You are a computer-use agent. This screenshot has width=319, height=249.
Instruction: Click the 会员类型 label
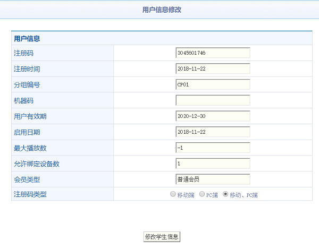pos(27,180)
